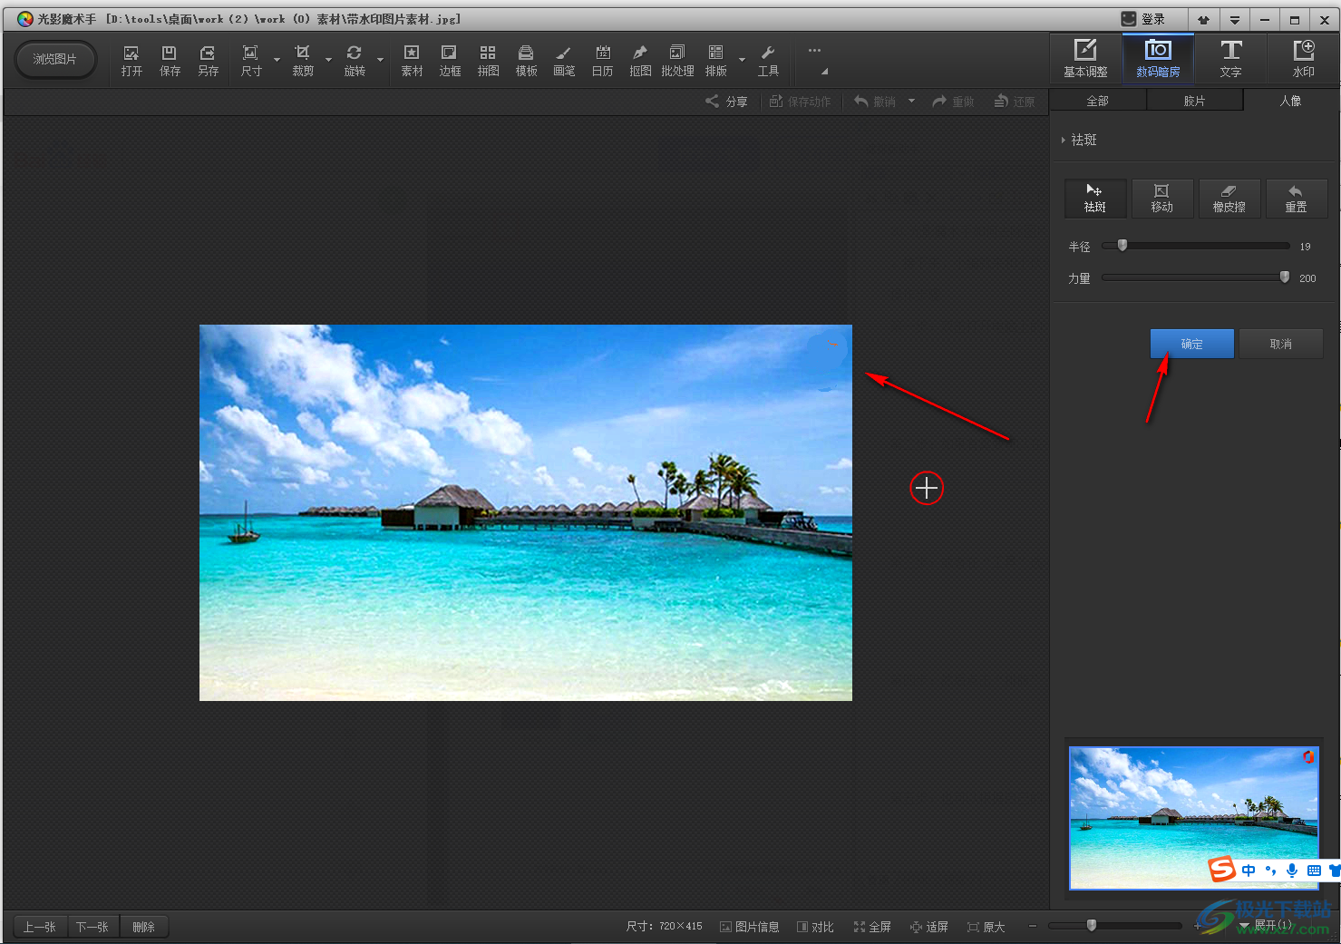
Task: Click the three-dot more tools icon
Action: [814, 51]
